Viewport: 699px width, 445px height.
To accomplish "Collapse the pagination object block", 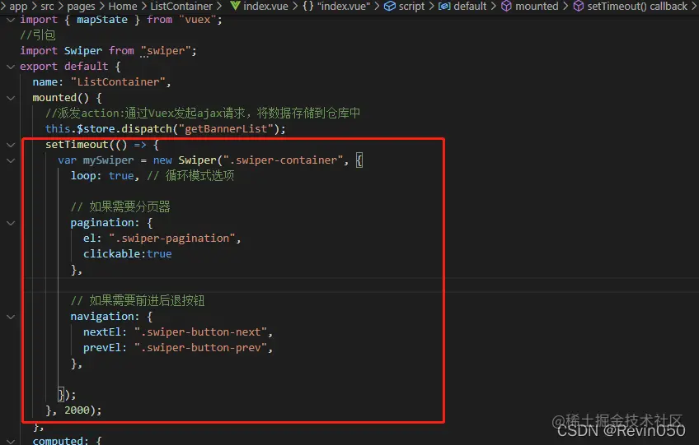I will pyautogui.click(x=11, y=223).
